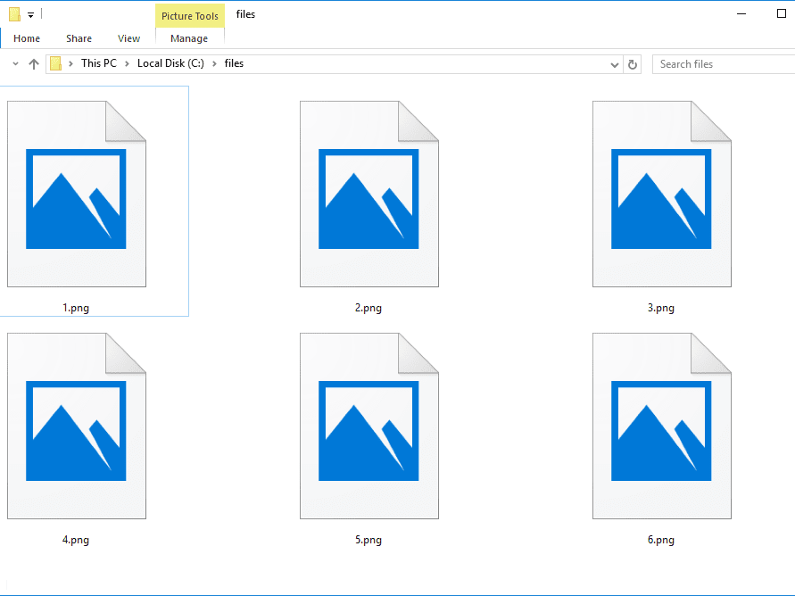Open Local Disk (C:) from the breadcrumb
This screenshot has width=795, height=596.
point(170,63)
